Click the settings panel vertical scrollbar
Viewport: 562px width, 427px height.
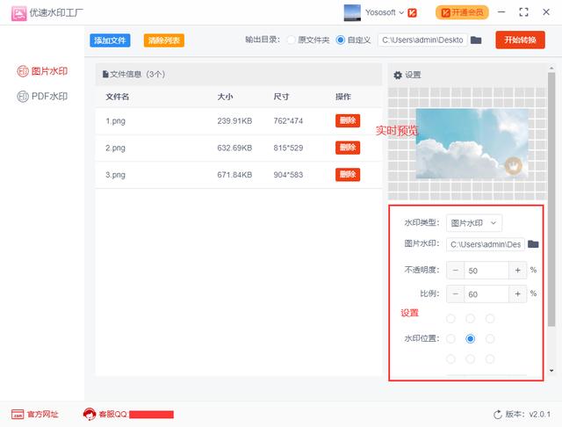(x=551, y=199)
